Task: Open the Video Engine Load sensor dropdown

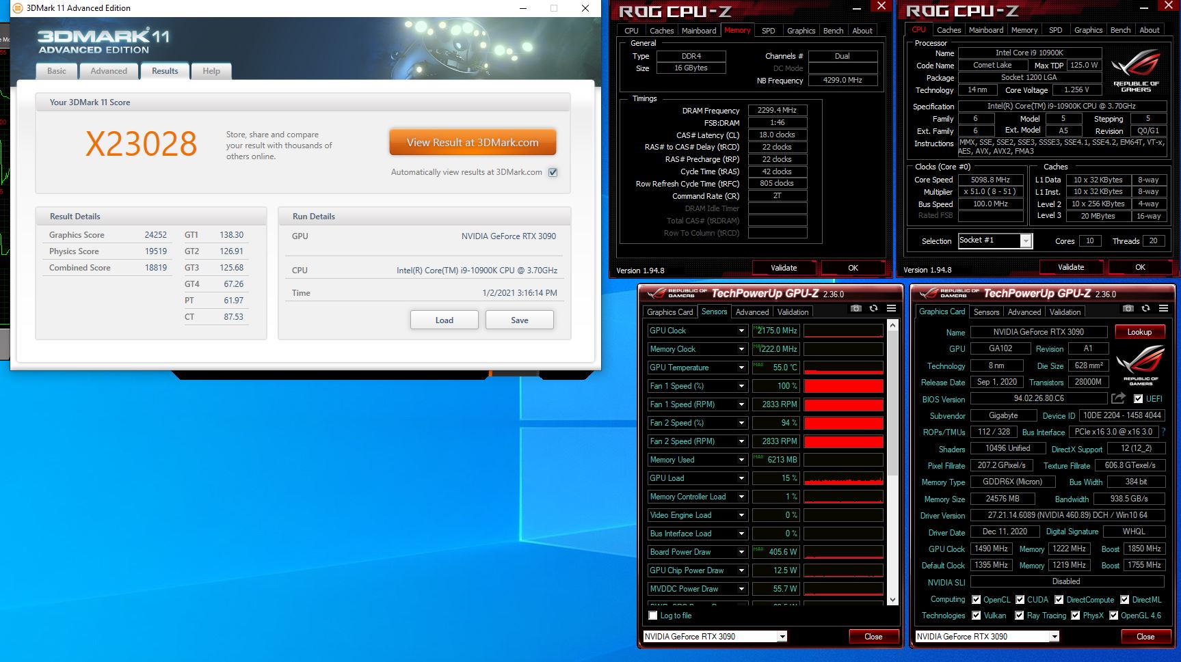Action: [741, 515]
